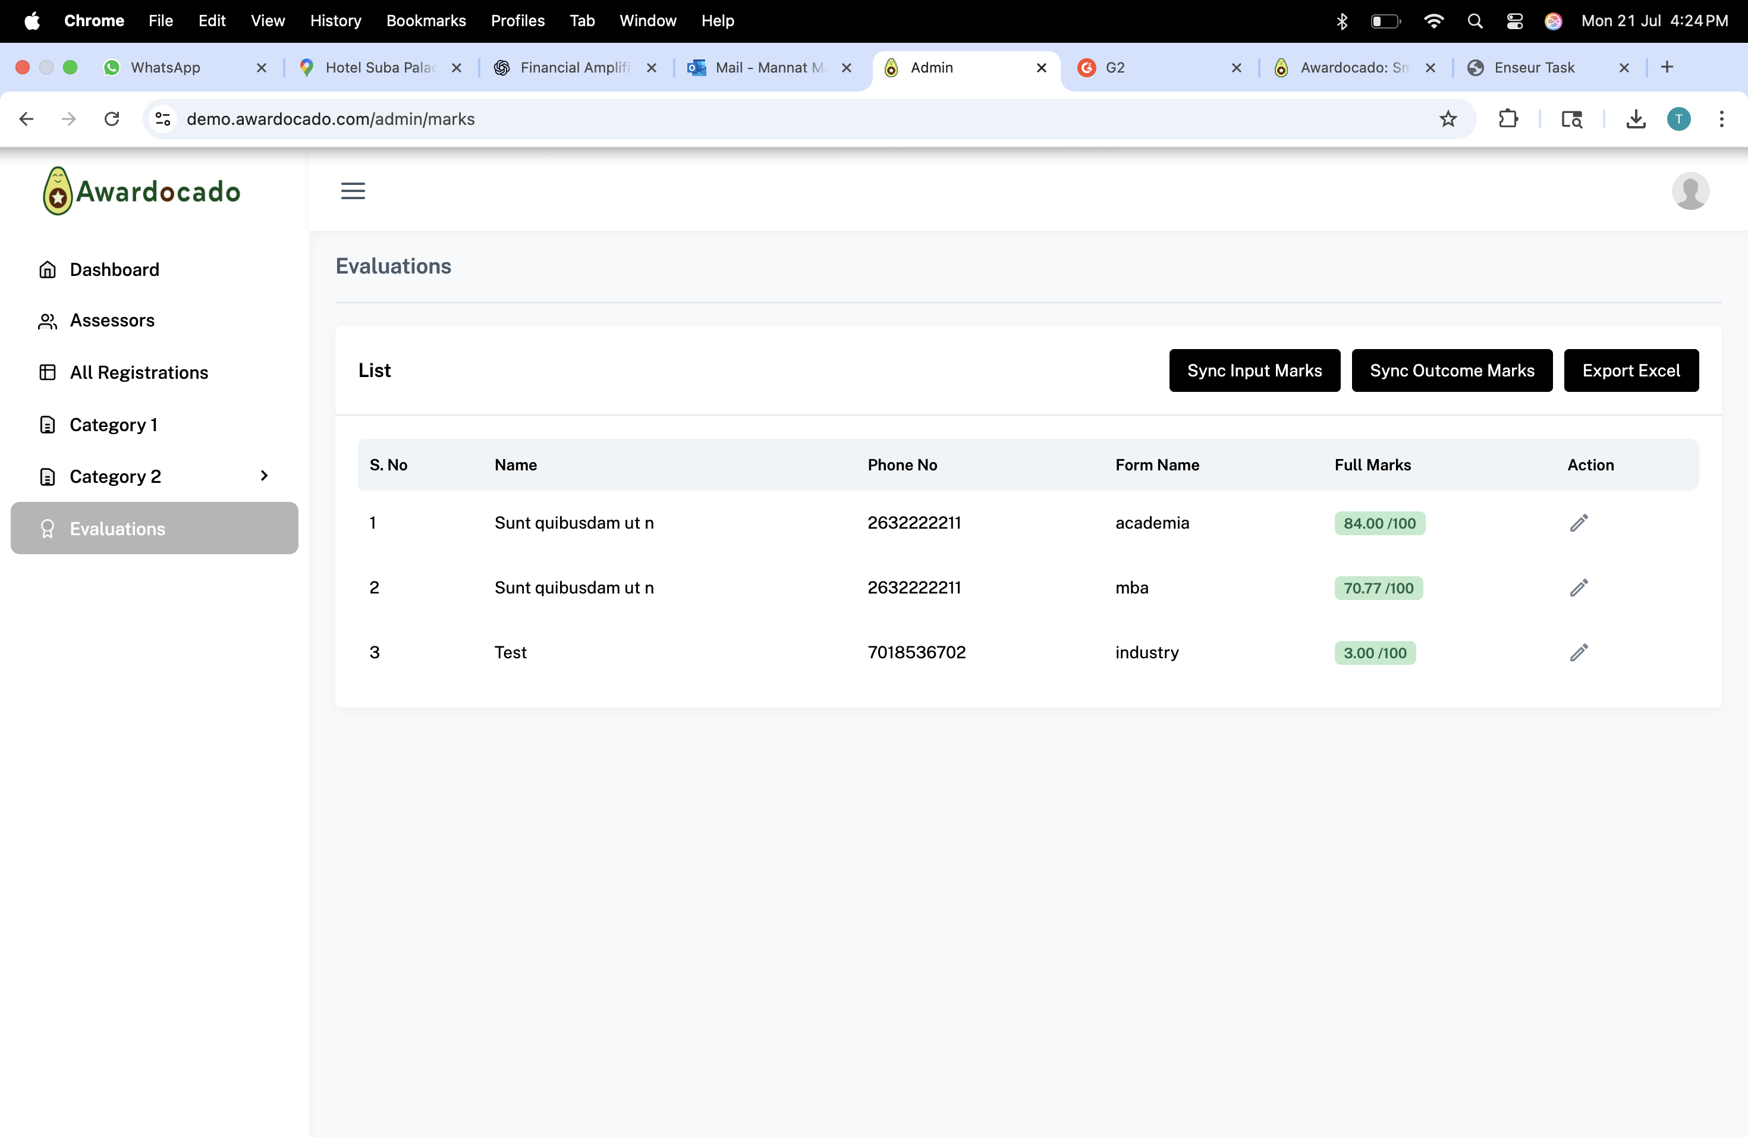Click the edit pencil for industry row
The width and height of the screenshot is (1748, 1137).
coord(1579,652)
